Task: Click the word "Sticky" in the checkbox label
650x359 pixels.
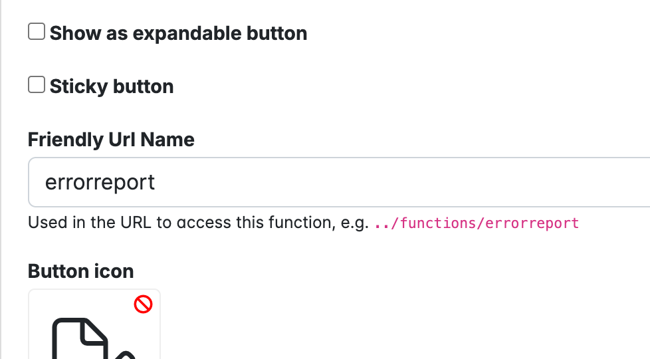Action: point(78,86)
